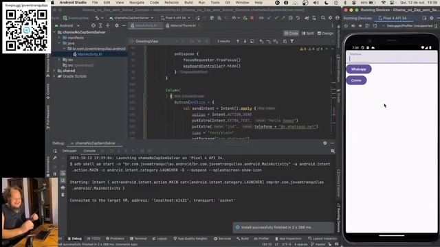Click the Telefone input field in emulator

tap(391, 57)
